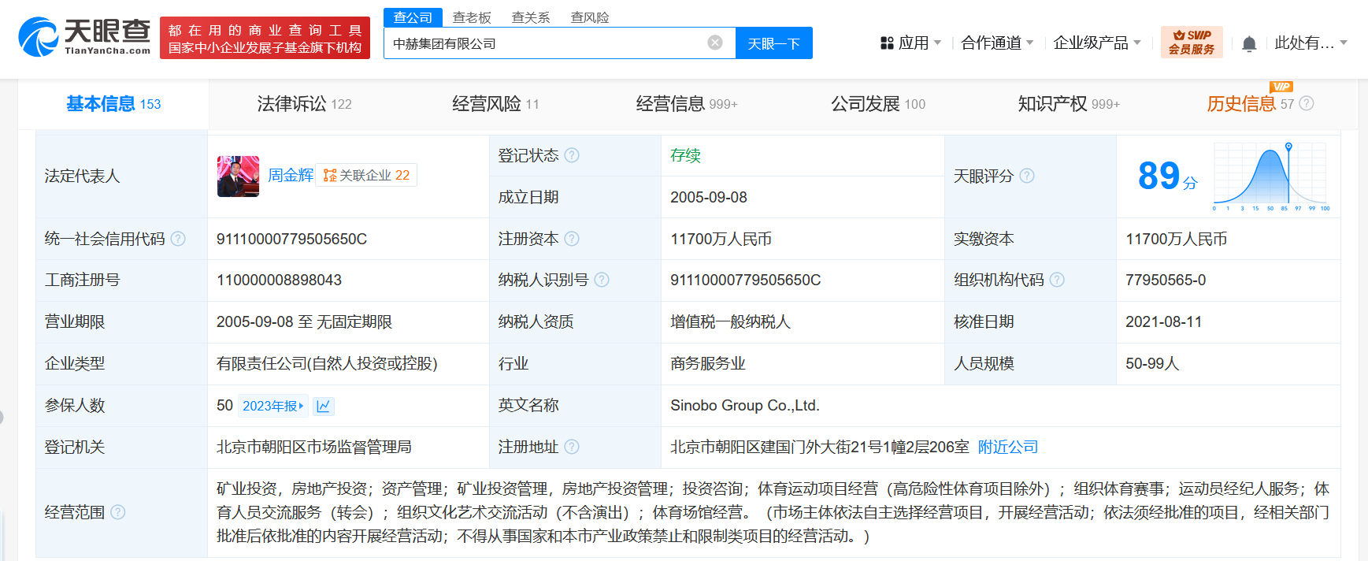Open the 关联企业 22 badge
This screenshot has width=1368, height=561.
click(366, 175)
